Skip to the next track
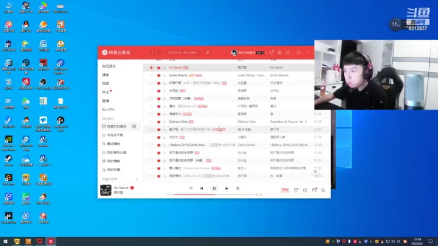 click(x=227, y=188)
